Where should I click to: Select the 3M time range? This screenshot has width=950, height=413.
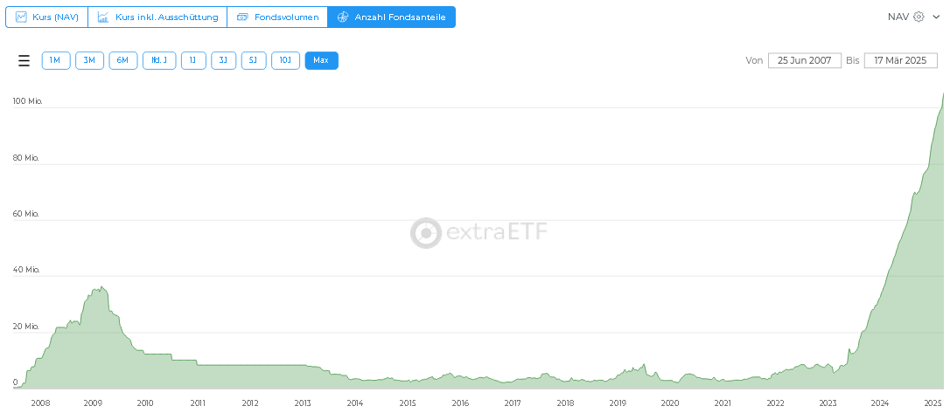pyautogui.click(x=89, y=60)
